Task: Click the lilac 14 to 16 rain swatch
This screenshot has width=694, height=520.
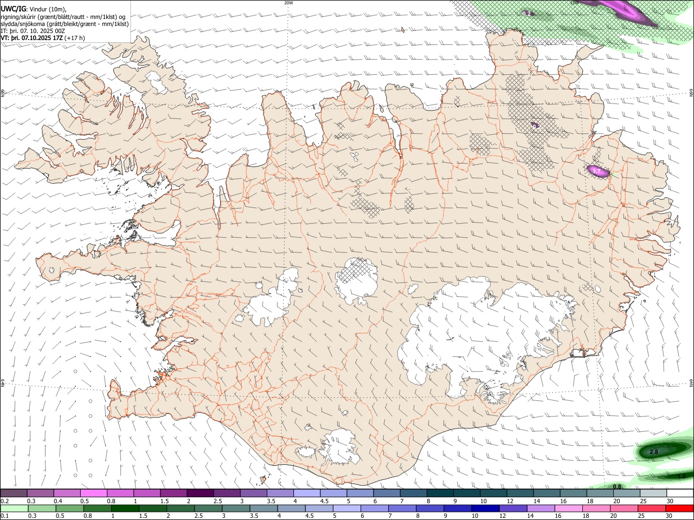Action: click(x=541, y=508)
